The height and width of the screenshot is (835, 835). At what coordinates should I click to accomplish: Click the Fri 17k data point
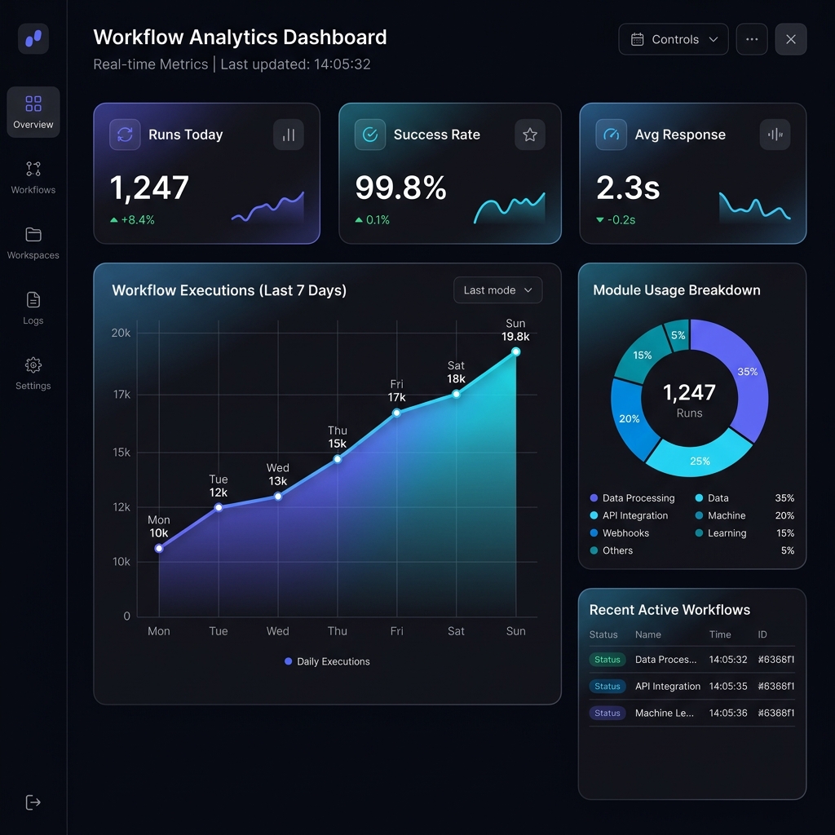point(397,413)
